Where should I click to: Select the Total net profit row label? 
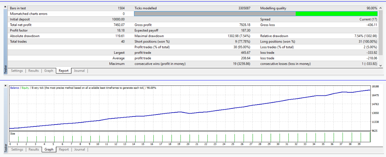click(x=21, y=25)
